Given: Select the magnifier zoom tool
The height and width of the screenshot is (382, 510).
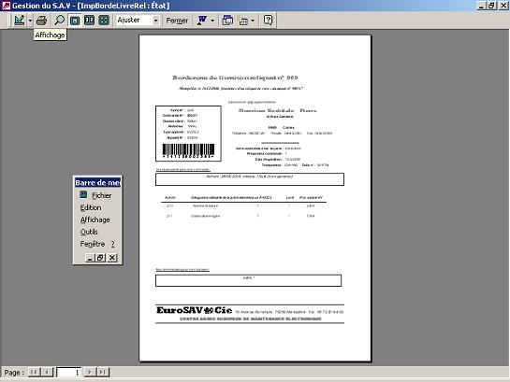Looking at the screenshot, I should pyautogui.click(x=59, y=21).
